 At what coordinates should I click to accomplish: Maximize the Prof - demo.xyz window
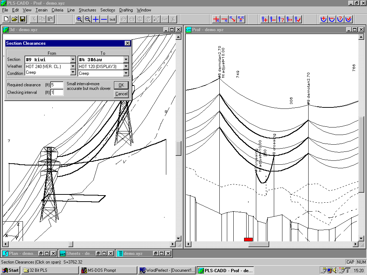point(355,30)
